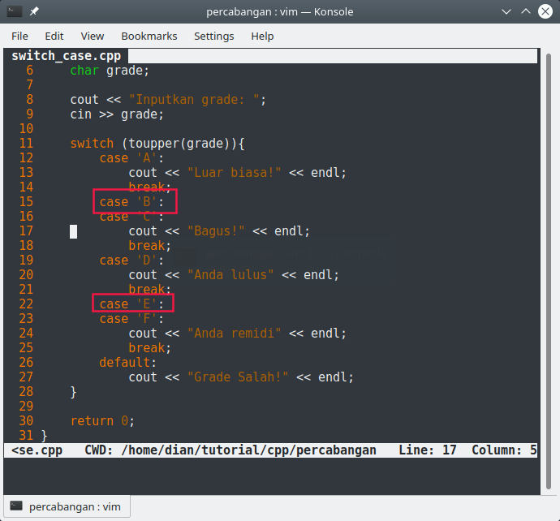This screenshot has height=521, width=560.
Task: Open the Settings menu
Action: coord(213,37)
